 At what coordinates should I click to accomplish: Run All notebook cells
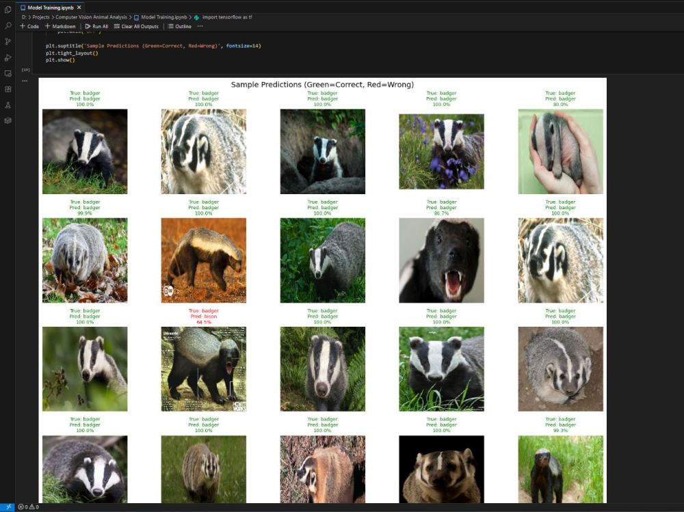click(x=96, y=26)
